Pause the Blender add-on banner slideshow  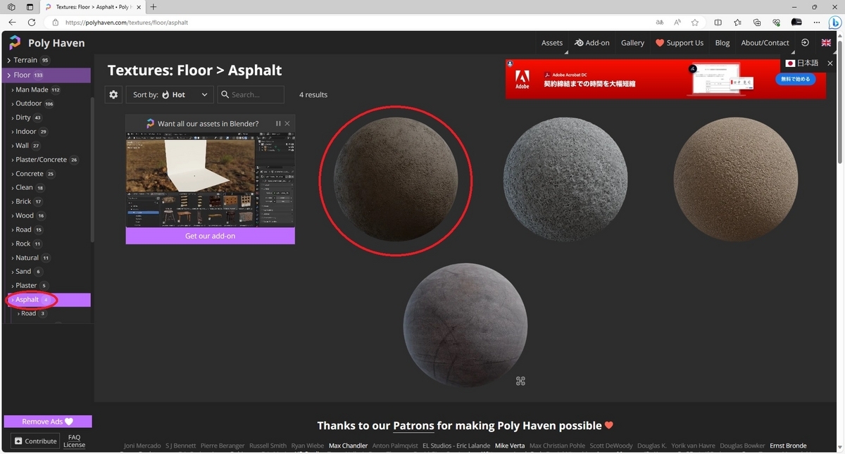coord(277,123)
